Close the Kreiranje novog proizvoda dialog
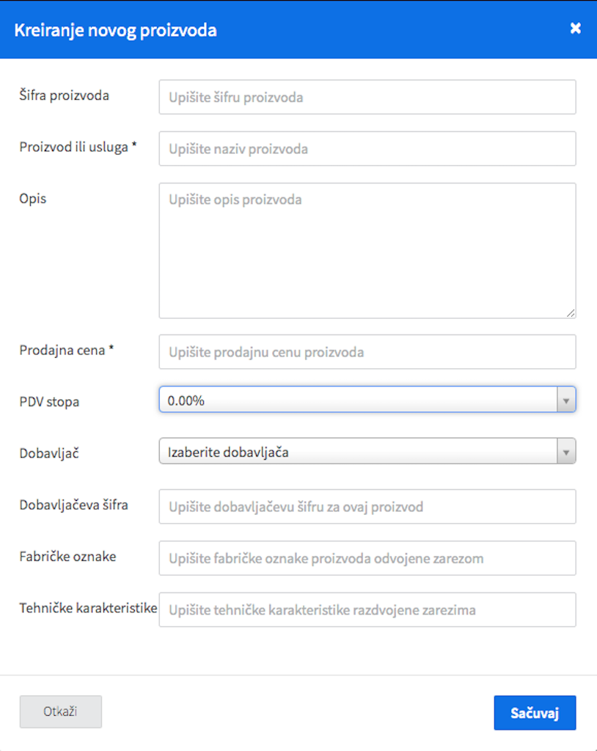 tap(576, 29)
